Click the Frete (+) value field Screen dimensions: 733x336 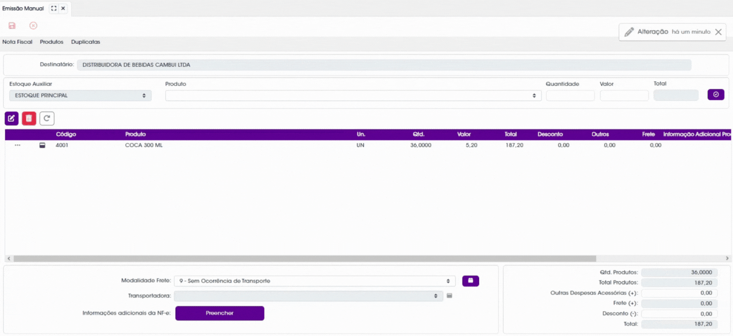click(x=679, y=304)
